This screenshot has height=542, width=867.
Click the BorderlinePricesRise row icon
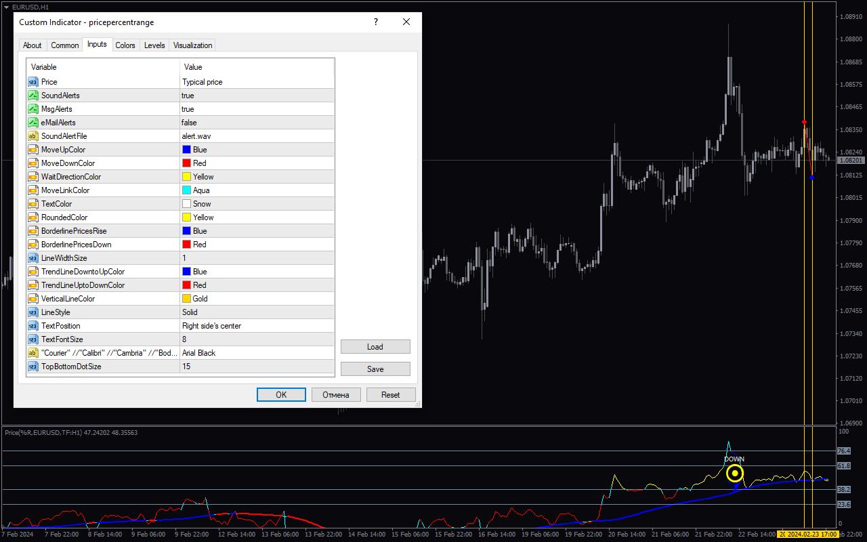click(x=33, y=231)
